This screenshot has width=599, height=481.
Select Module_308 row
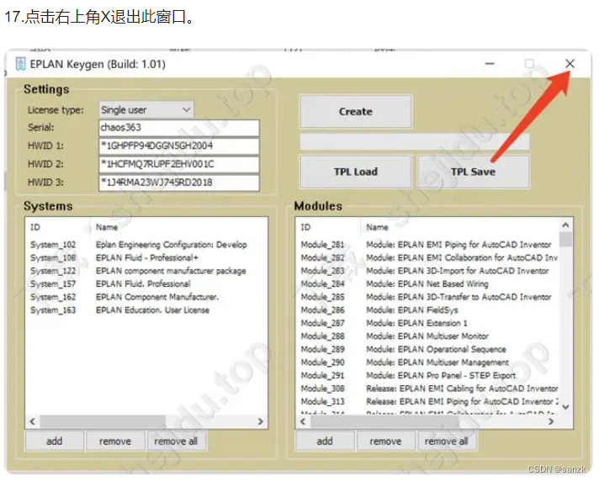pyautogui.click(x=429, y=388)
